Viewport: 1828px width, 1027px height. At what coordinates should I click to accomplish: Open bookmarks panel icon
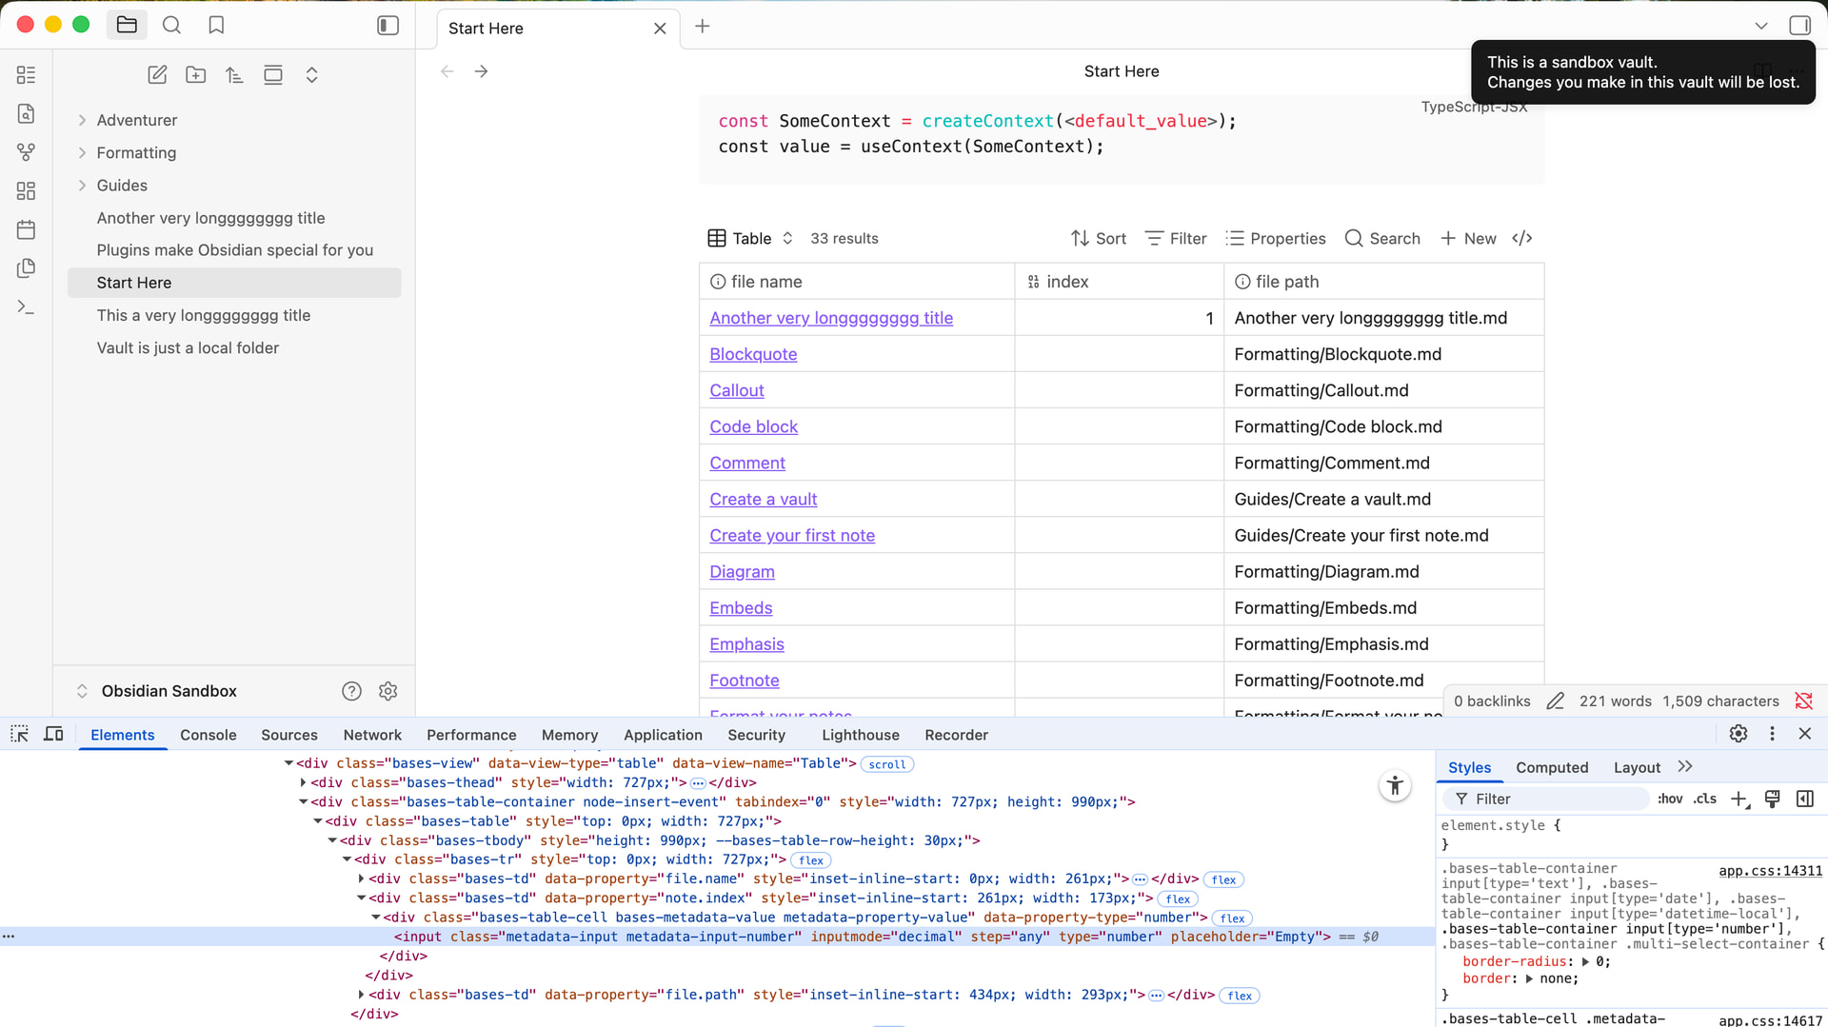click(216, 26)
